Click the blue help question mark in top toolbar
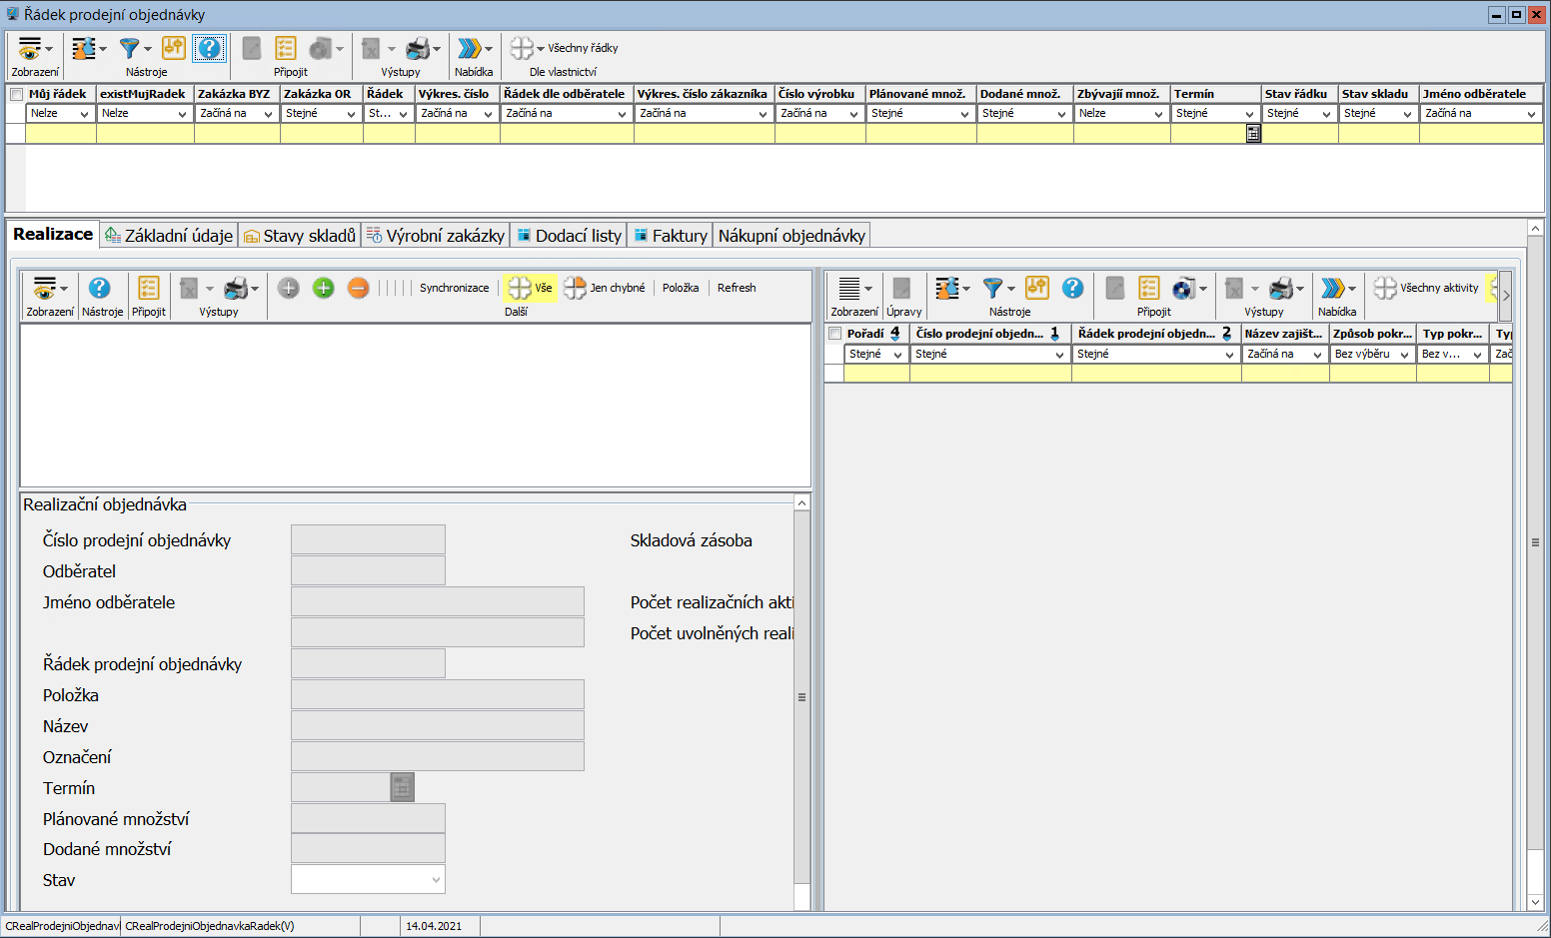Screen dimensions: 1551x938 pos(209,49)
